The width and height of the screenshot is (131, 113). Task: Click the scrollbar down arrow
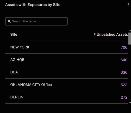pyautogui.click(x=130, y=103)
